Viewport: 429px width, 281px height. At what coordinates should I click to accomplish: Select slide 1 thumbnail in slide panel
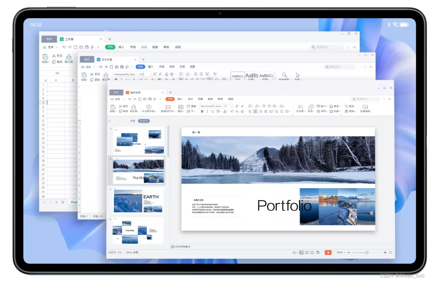[138, 141]
